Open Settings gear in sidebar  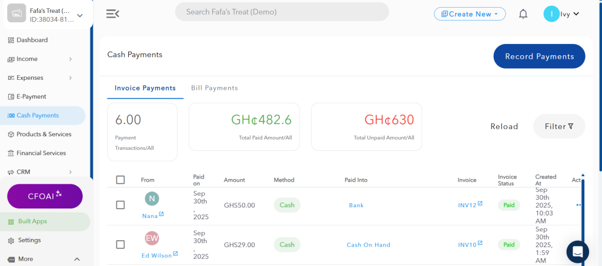pos(11,240)
